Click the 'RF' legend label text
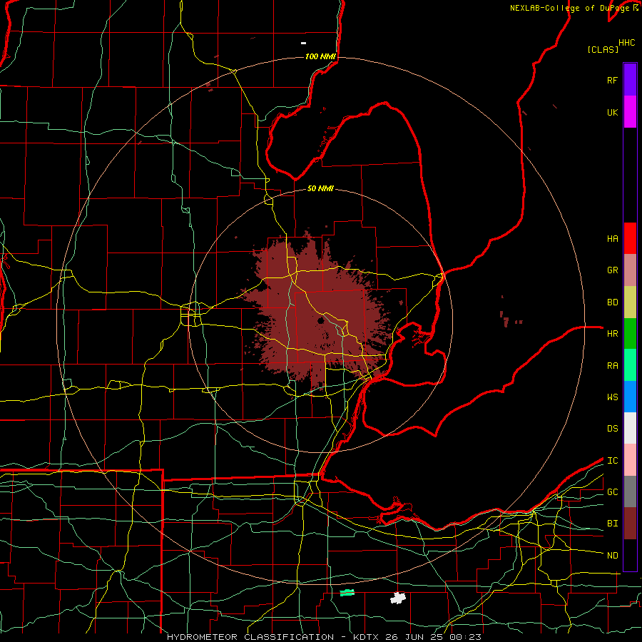This screenshot has width=642, height=642. [x=612, y=80]
